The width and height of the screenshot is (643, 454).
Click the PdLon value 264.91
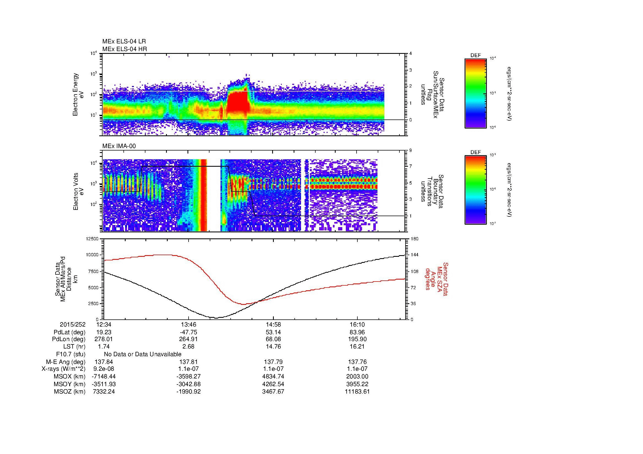[189, 339]
